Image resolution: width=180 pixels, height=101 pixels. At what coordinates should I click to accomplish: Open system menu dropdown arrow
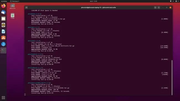pyautogui.click(x=178, y=1)
